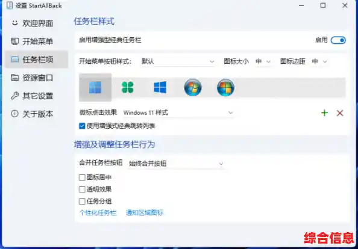Close the StartAllBack settings window
The height and width of the screenshot is (249, 358).
(345, 5)
